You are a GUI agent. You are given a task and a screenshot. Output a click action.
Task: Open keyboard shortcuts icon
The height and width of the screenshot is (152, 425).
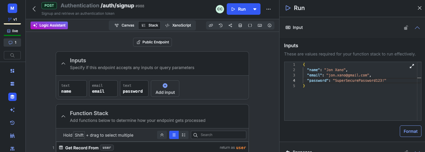tap(260, 25)
